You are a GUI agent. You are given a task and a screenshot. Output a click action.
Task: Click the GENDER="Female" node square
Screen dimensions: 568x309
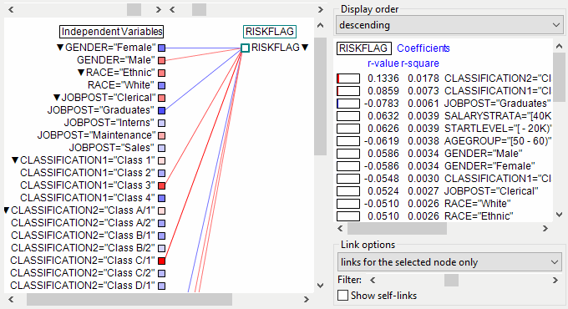(x=162, y=48)
